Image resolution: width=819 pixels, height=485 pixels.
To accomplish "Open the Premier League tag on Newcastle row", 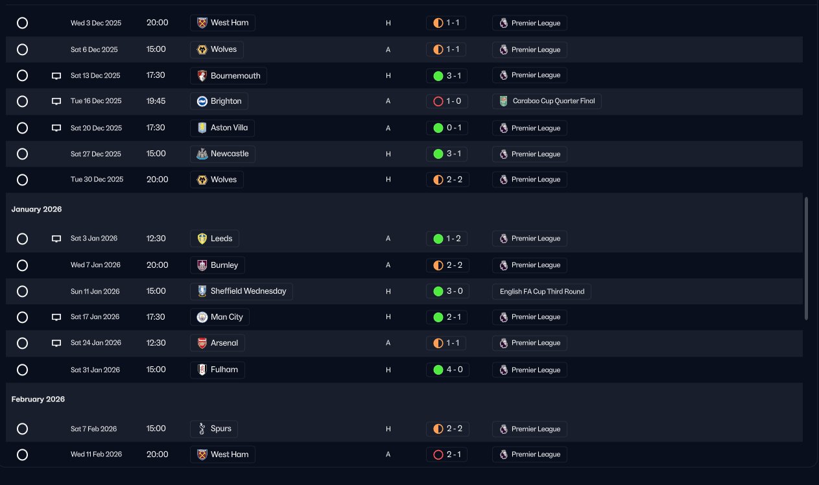I will pyautogui.click(x=530, y=154).
